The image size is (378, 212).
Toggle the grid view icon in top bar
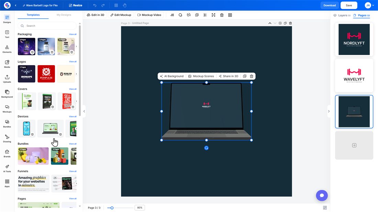pyautogui.click(x=116, y=5)
